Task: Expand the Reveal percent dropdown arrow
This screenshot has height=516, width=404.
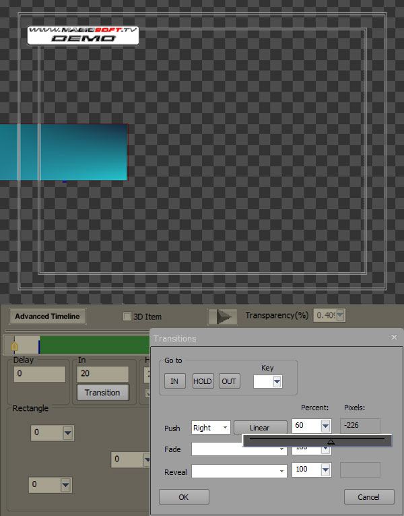Action: [325, 470]
